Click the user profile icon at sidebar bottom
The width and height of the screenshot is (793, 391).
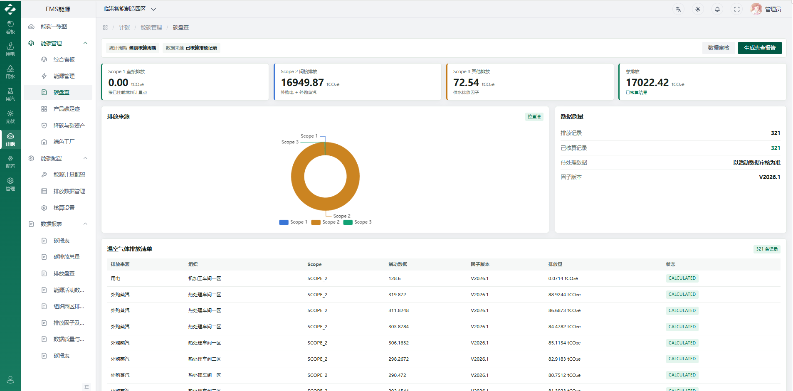[x=10, y=380]
